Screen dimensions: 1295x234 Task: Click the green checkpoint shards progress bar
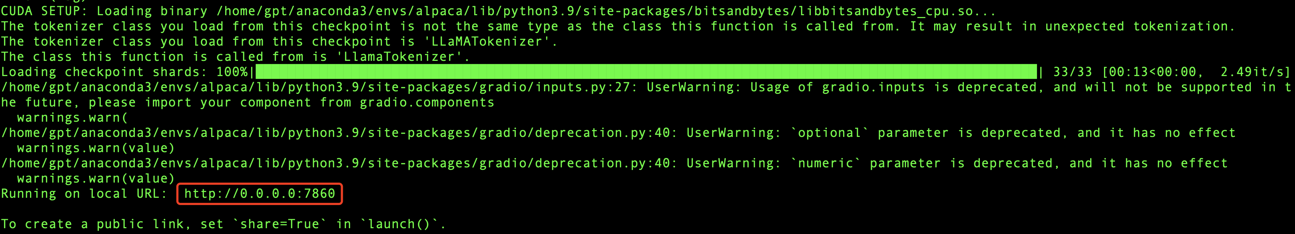646,72
